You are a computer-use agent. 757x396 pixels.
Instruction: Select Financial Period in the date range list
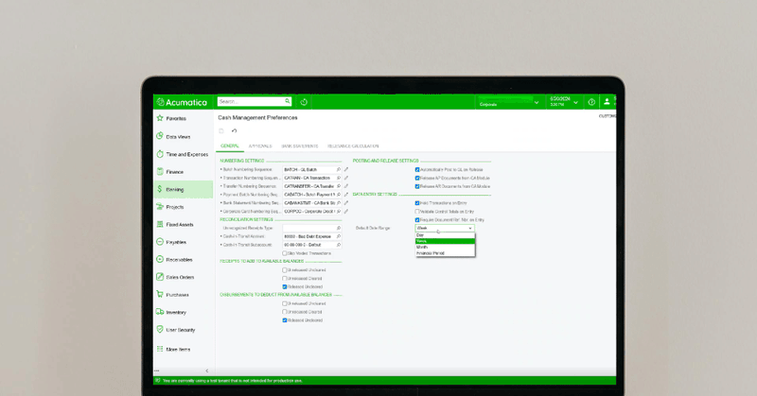click(445, 253)
